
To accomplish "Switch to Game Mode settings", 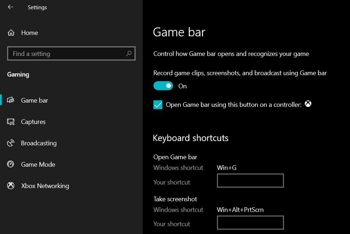I will point(38,165).
